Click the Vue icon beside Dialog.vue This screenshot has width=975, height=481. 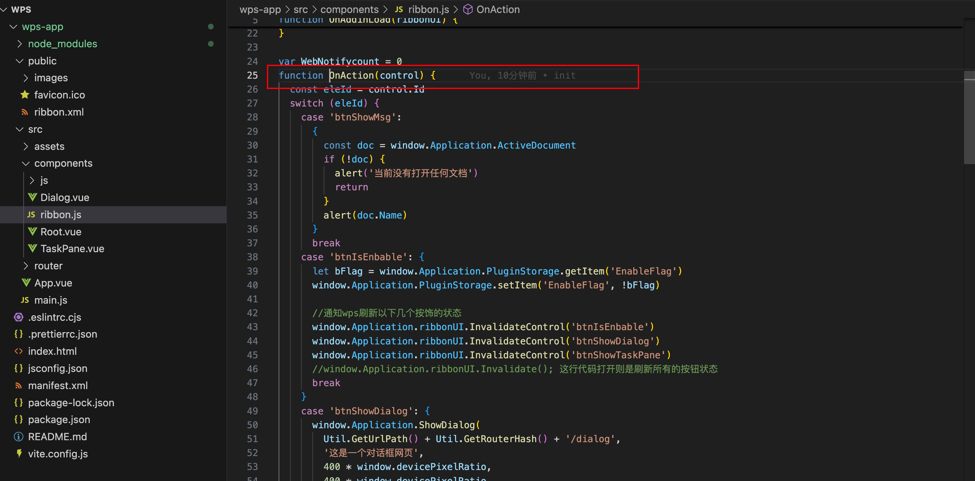coord(32,197)
